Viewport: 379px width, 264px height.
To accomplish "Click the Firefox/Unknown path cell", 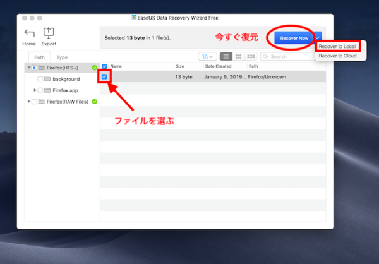I will [x=267, y=77].
